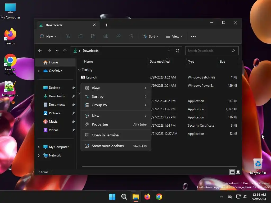The width and height of the screenshot is (271, 203).
Task: Select the Downloads tab
Action: pyautogui.click(x=68, y=25)
